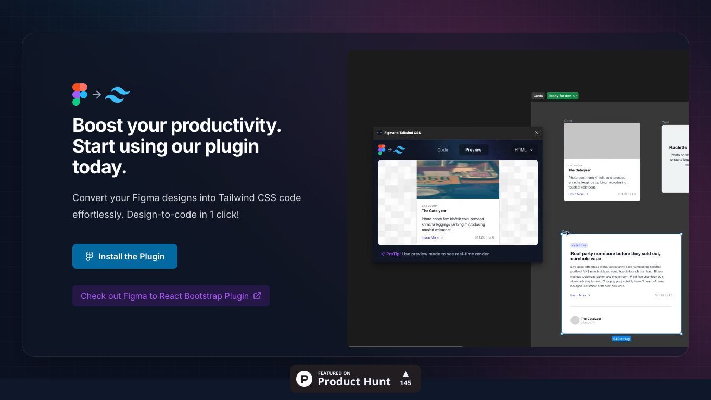Click the preview card photo thumbnail
This screenshot has height=400, width=711.
pyautogui.click(x=458, y=180)
